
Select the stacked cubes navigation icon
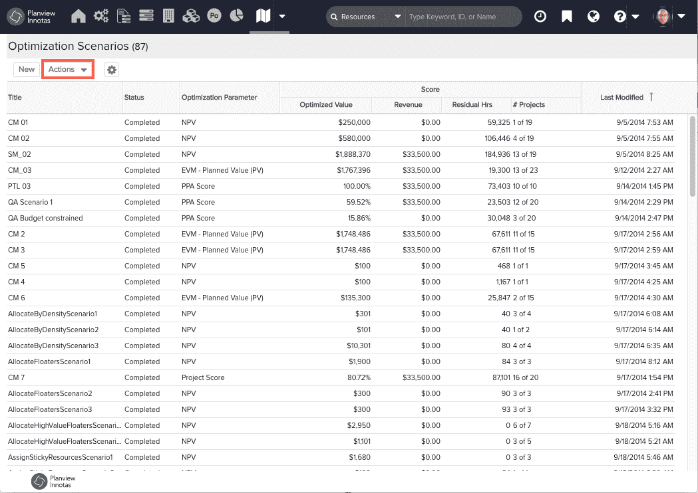pos(191,16)
